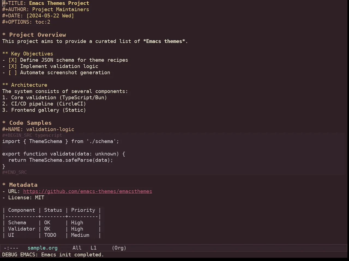This screenshot has height=261, width=349.
Task: Click the High priority in the Validator row
Action: [77, 229]
